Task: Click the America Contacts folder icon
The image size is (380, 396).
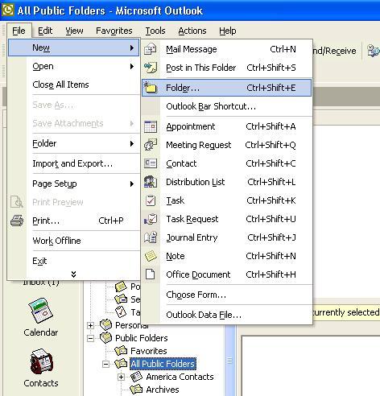Action: 136,377
